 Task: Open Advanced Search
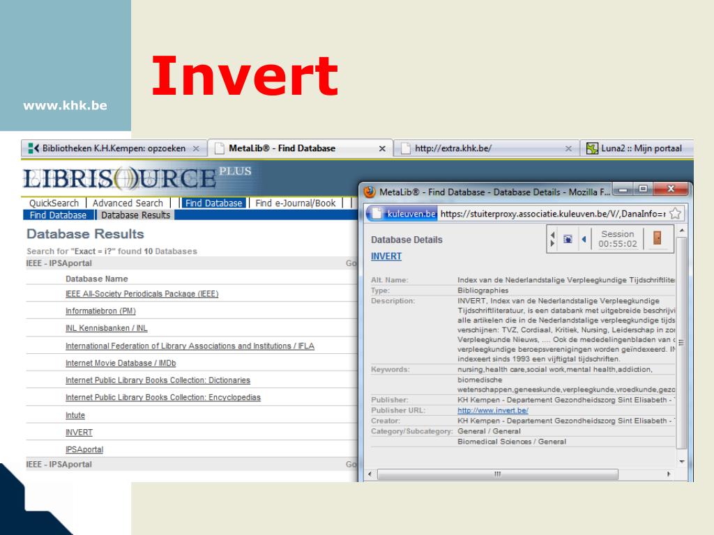tap(128, 203)
